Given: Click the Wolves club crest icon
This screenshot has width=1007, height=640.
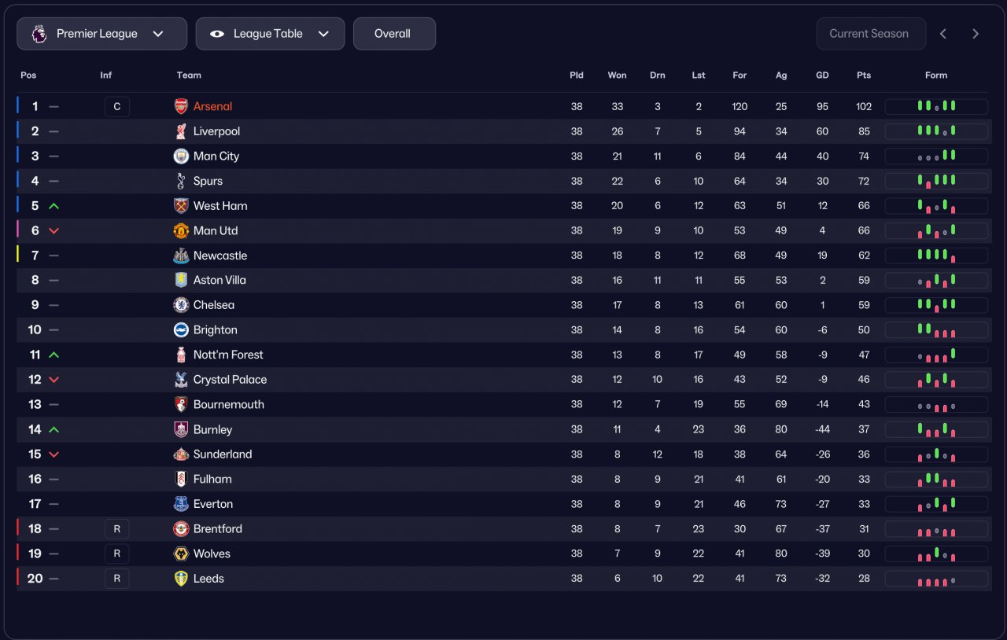Looking at the screenshot, I should click(181, 554).
